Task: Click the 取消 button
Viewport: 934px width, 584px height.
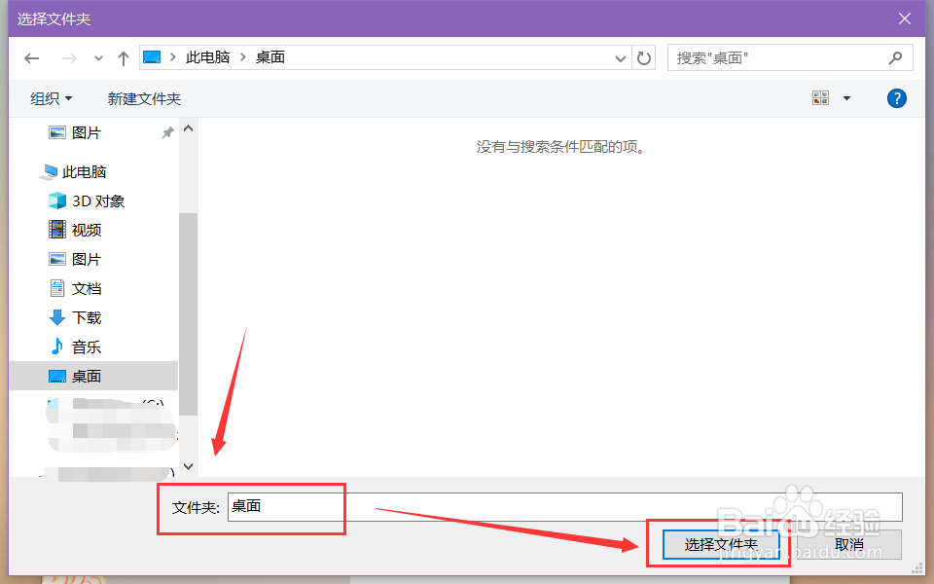Action: point(850,544)
